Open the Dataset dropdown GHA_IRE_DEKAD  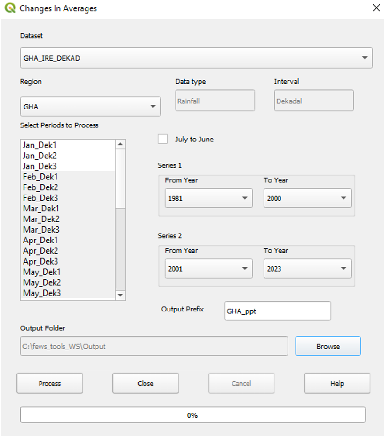coord(196,58)
